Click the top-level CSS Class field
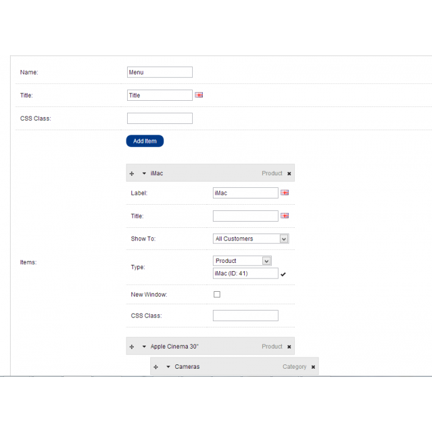This screenshot has width=432, height=432. click(x=160, y=118)
